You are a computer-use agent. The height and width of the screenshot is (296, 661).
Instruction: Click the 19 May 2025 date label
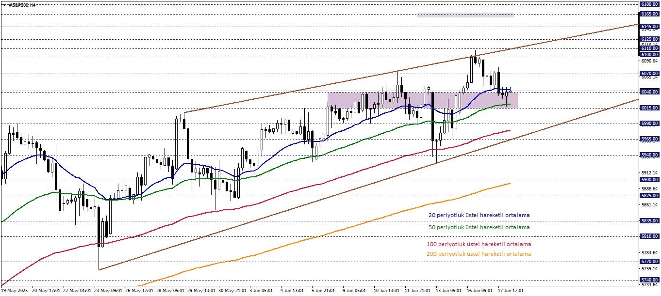pyautogui.click(x=15, y=291)
